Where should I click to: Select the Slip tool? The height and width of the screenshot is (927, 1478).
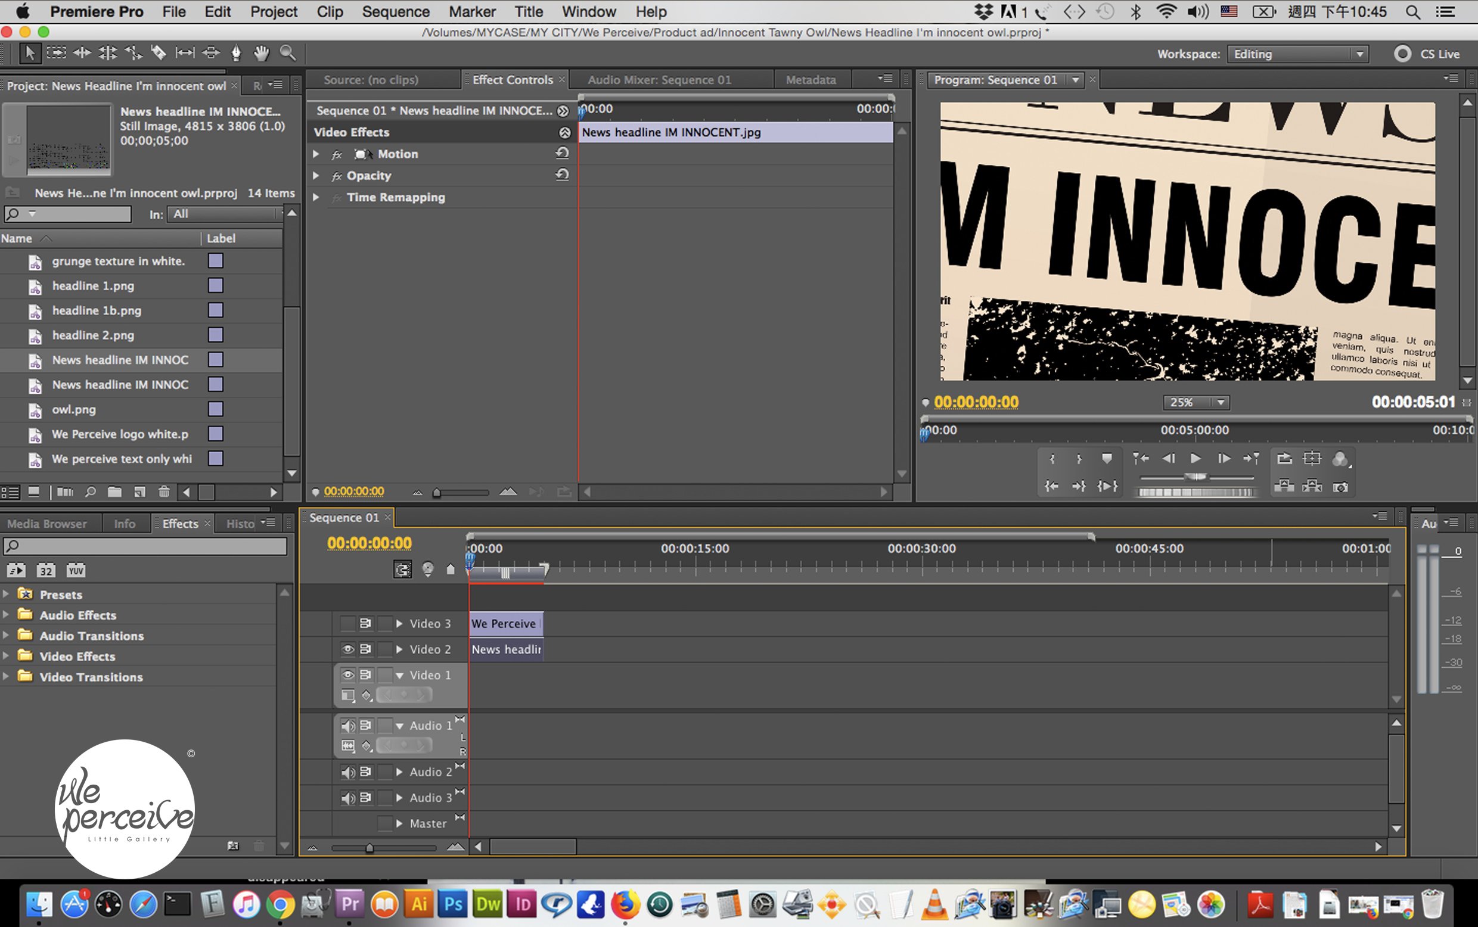coord(185,53)
